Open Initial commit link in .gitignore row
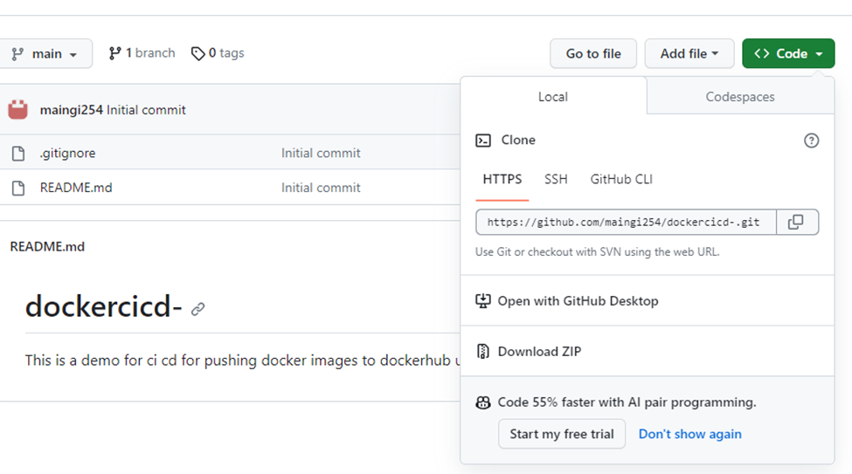The image size is (852, 474). 321,153
